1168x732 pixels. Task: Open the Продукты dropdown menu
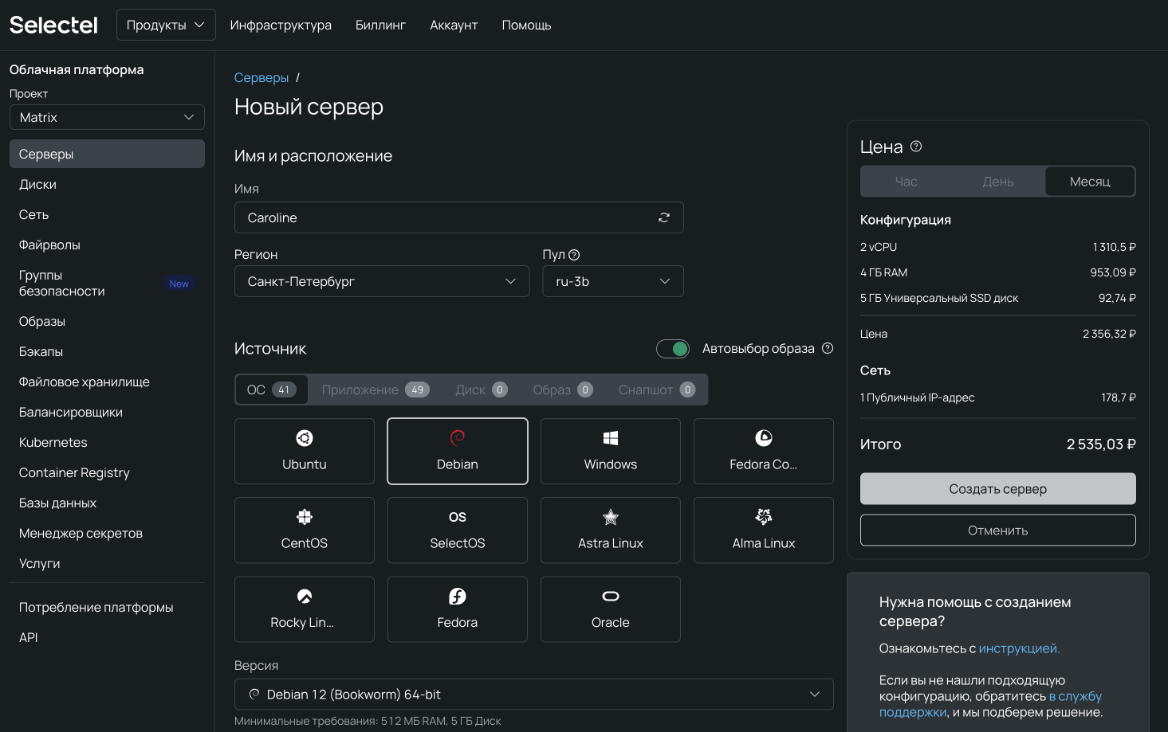pyautogui.click(x=166, y=25)
